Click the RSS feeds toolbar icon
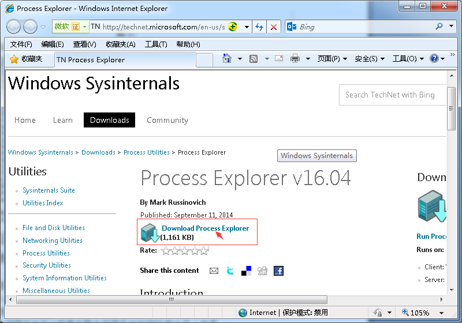 (254, 59)
